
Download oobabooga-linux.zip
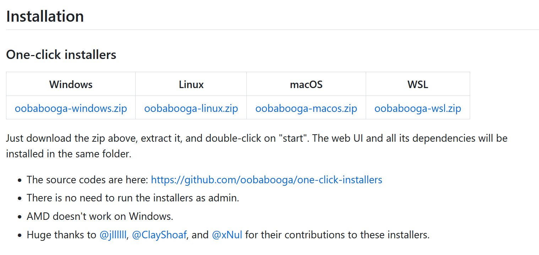[x=191, y=108]
